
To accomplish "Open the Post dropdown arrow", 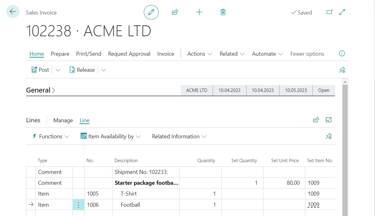I will coord(58,70).
